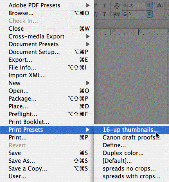Expand the Document Presets submenu arrow

tap(88, 44)
